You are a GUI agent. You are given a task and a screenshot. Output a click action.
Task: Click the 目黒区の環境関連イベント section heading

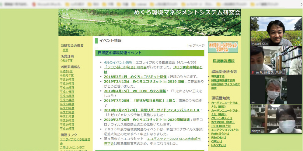point(150,53)
